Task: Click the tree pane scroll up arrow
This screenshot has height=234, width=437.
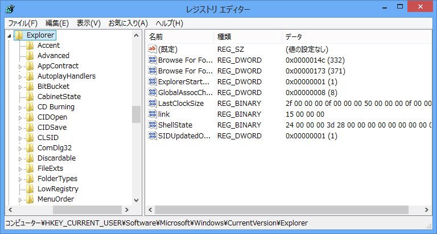Action: point(137,35)
